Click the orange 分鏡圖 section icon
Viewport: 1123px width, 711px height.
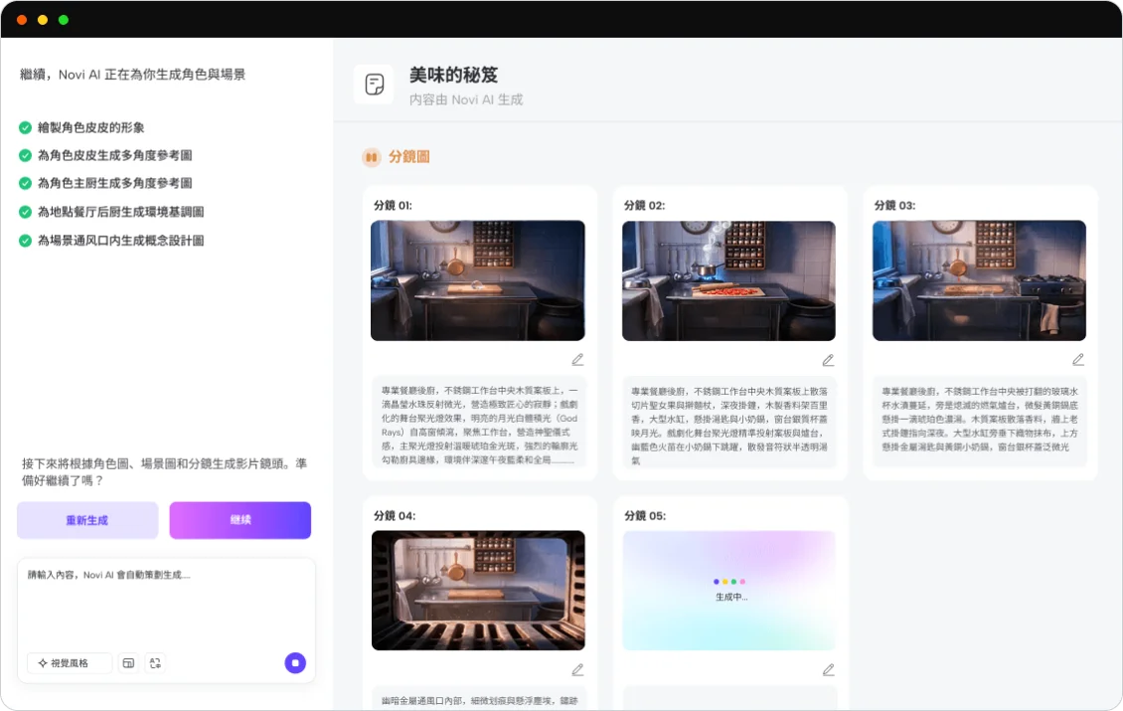[x=371, y=157]
